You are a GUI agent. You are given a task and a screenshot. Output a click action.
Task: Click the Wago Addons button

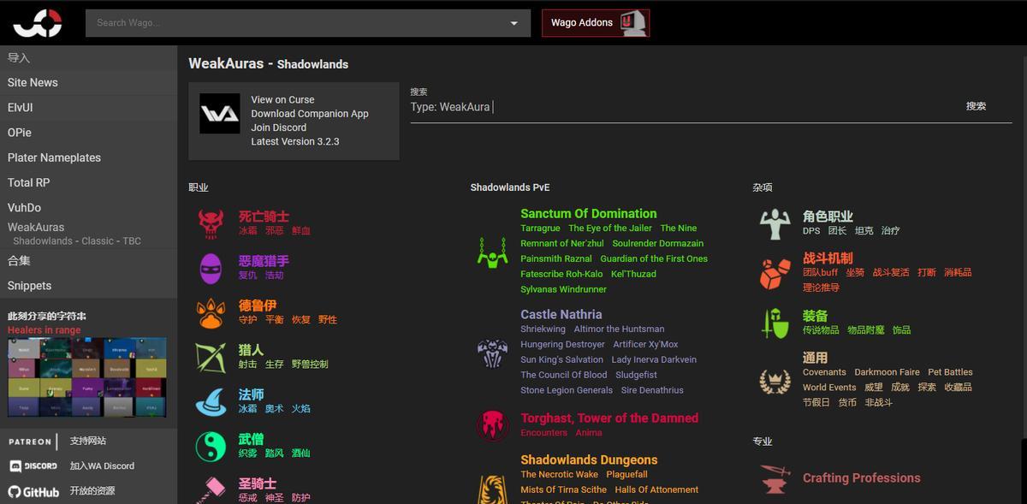click(x=596, y=23)
